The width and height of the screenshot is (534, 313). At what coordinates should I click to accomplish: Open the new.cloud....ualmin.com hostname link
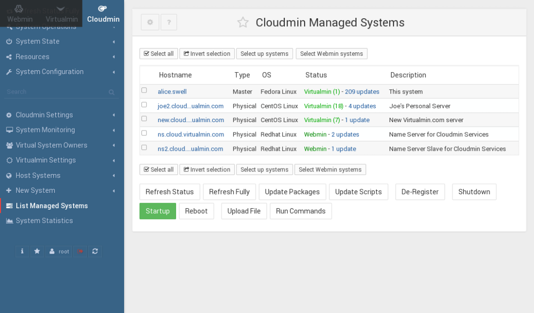click(x=191, y=120)
